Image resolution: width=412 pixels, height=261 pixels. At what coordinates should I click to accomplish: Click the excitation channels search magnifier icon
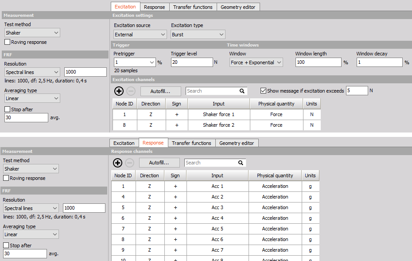[x=242, y=91]
